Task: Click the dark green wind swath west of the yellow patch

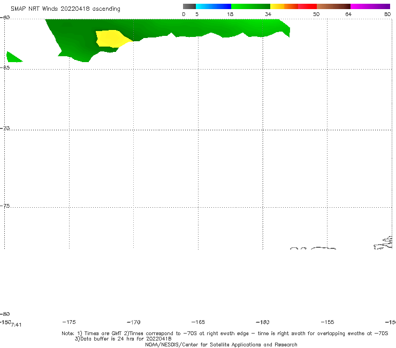Action: click(x=76, y=38)
